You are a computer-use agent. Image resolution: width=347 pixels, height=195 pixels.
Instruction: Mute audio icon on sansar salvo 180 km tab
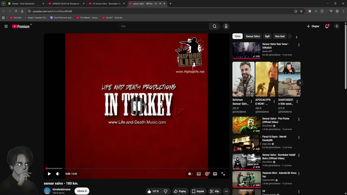click(160, 4)
